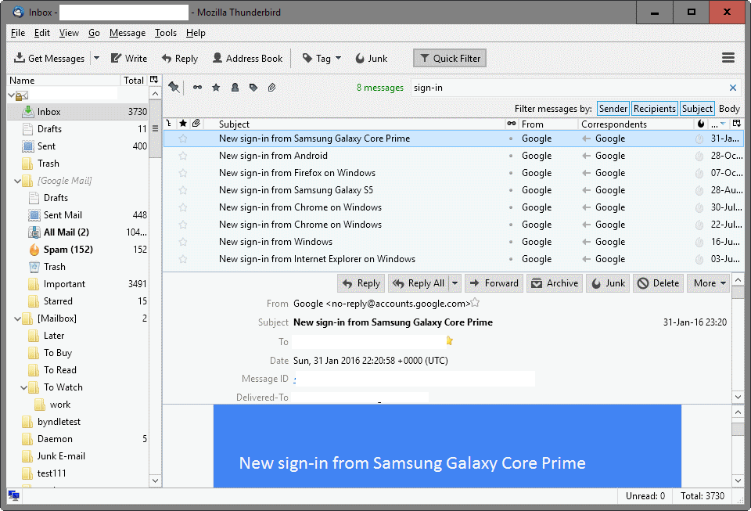751x511 pixels.
Task: Open the Tools menu
Action: tap(165, 33)
